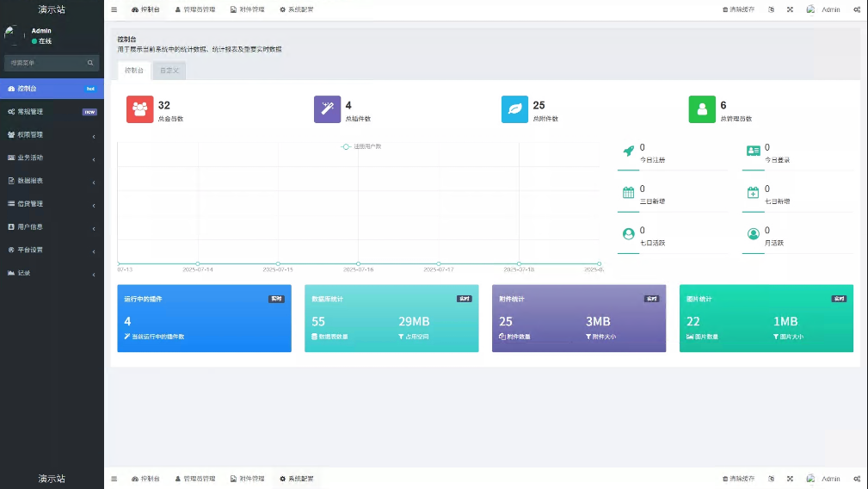
Task: Toggle the 注册用户数 chart legend series
Action: 361,147
